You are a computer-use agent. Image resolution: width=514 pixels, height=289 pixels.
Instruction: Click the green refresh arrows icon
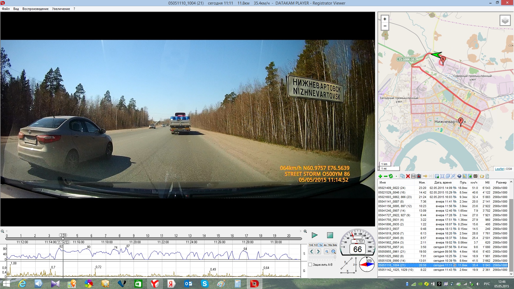391,176
